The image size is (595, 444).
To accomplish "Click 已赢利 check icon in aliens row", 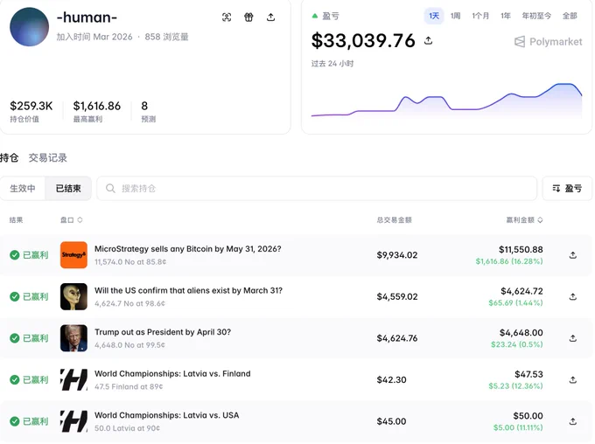I will [x=14, y=296].
